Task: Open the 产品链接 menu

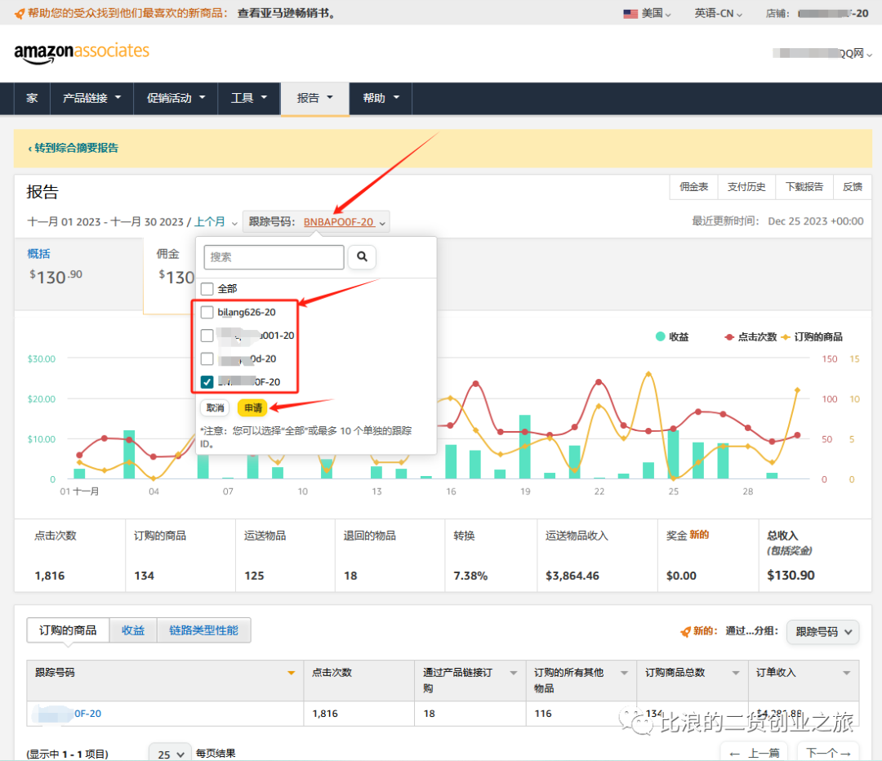Action: point(91,99)
